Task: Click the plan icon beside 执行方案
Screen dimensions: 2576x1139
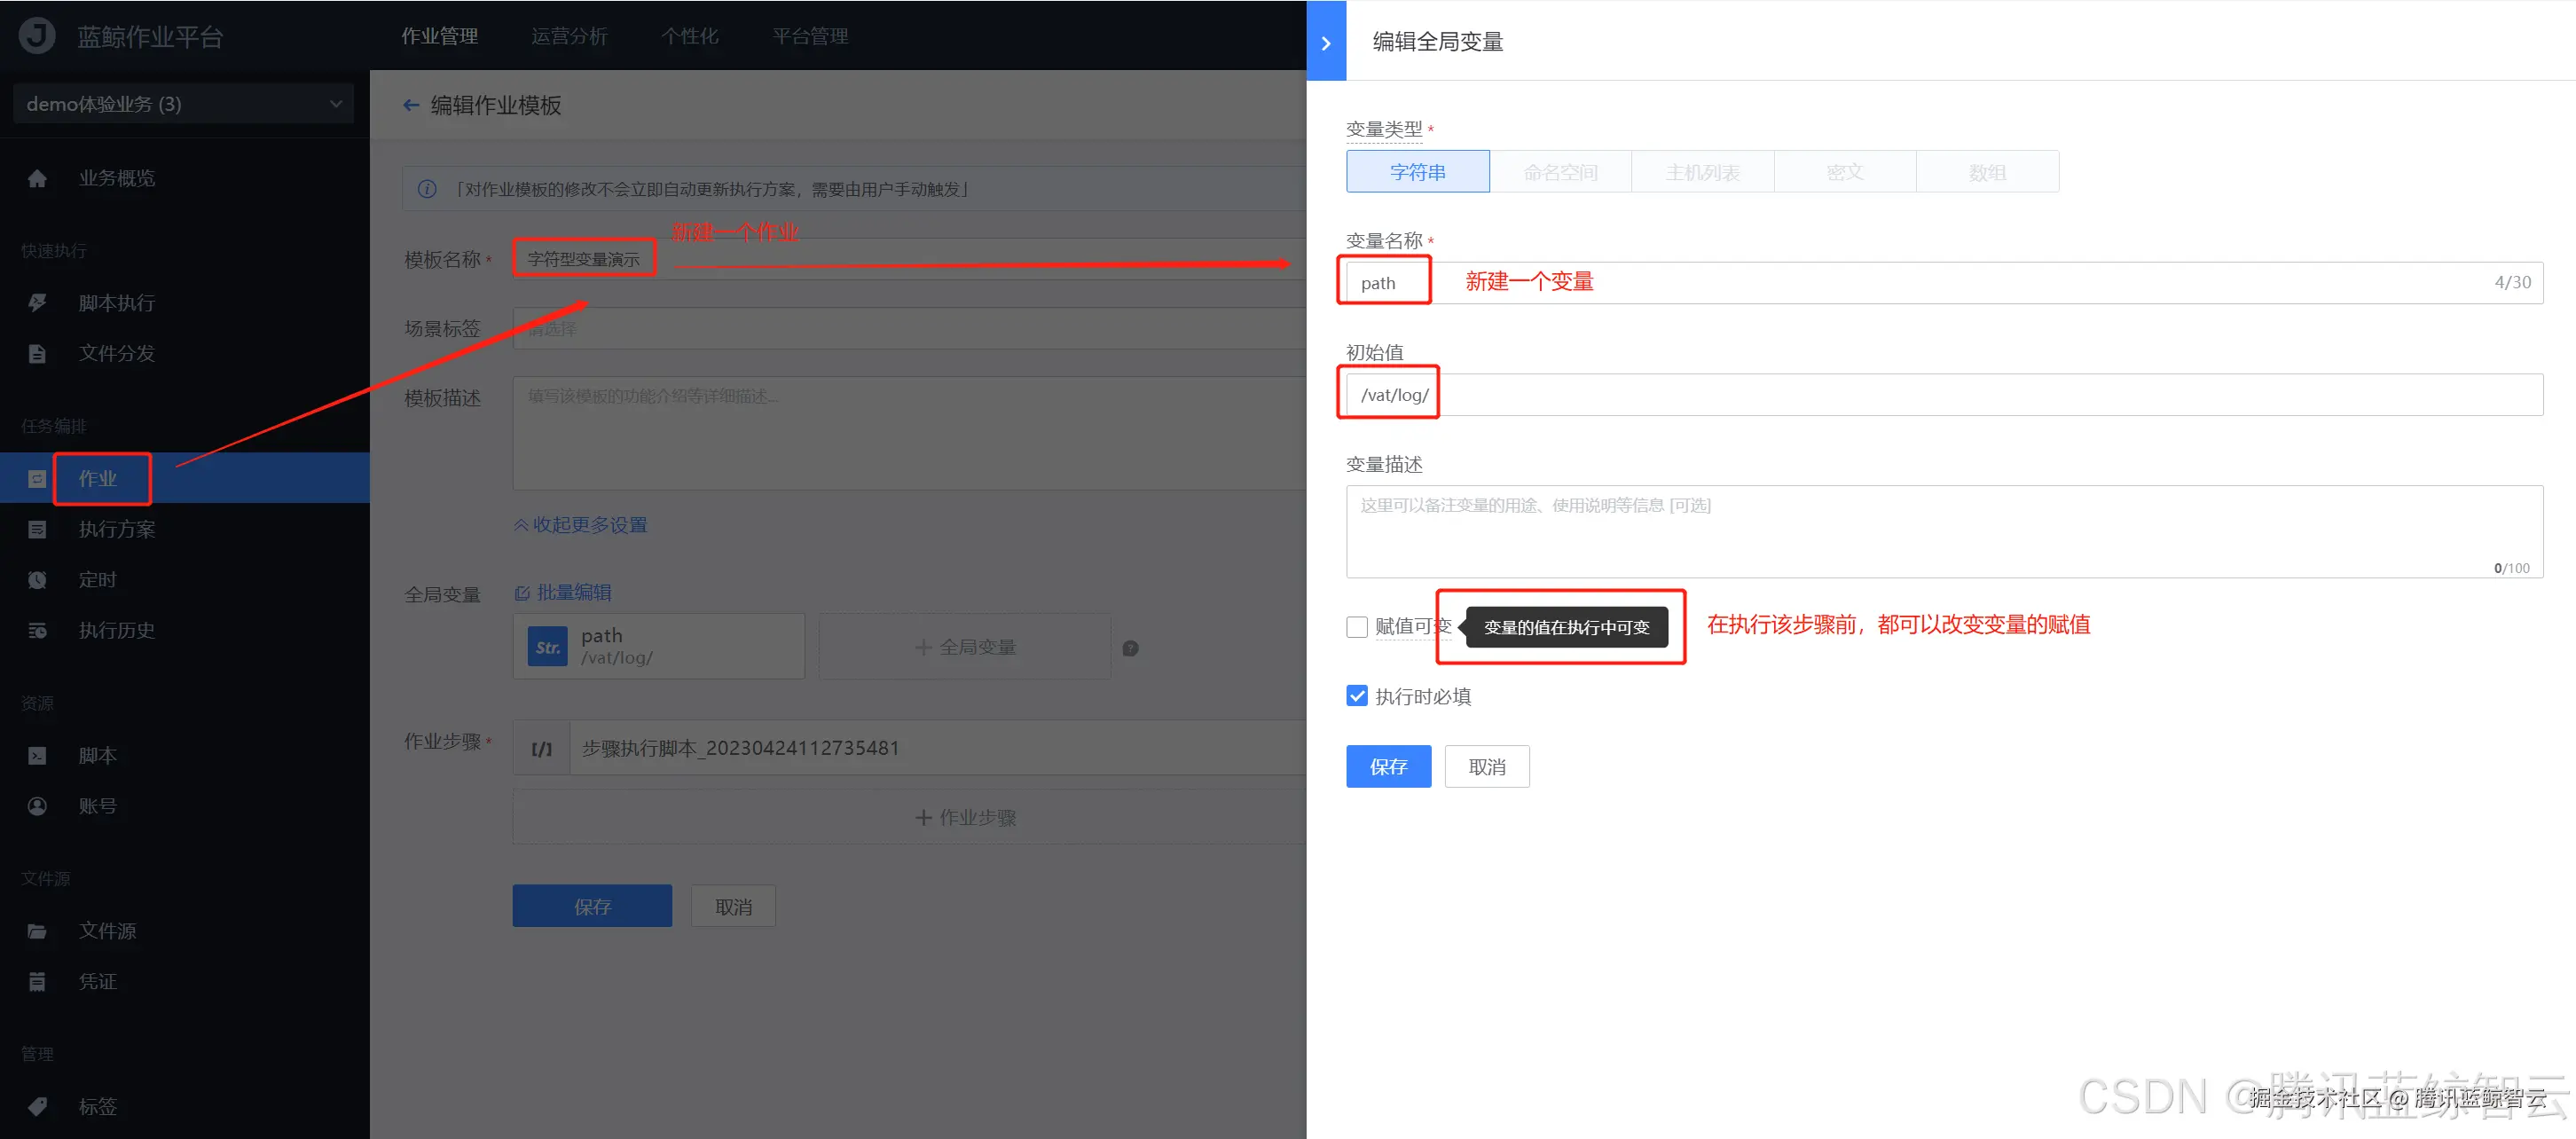Action: [x=37, y=529]
